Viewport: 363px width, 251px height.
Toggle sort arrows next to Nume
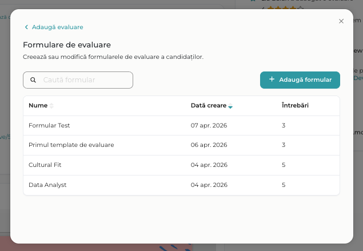pos(51,106)
